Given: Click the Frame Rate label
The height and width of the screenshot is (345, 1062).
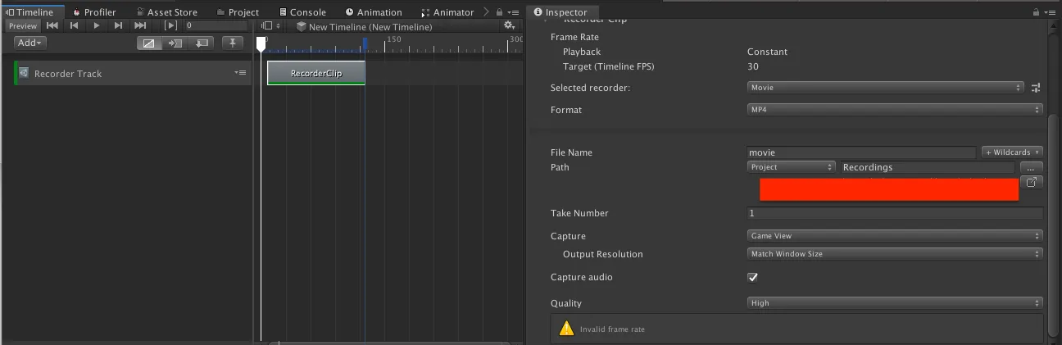Looking at the screenshot, I should (x=574, y=37).
